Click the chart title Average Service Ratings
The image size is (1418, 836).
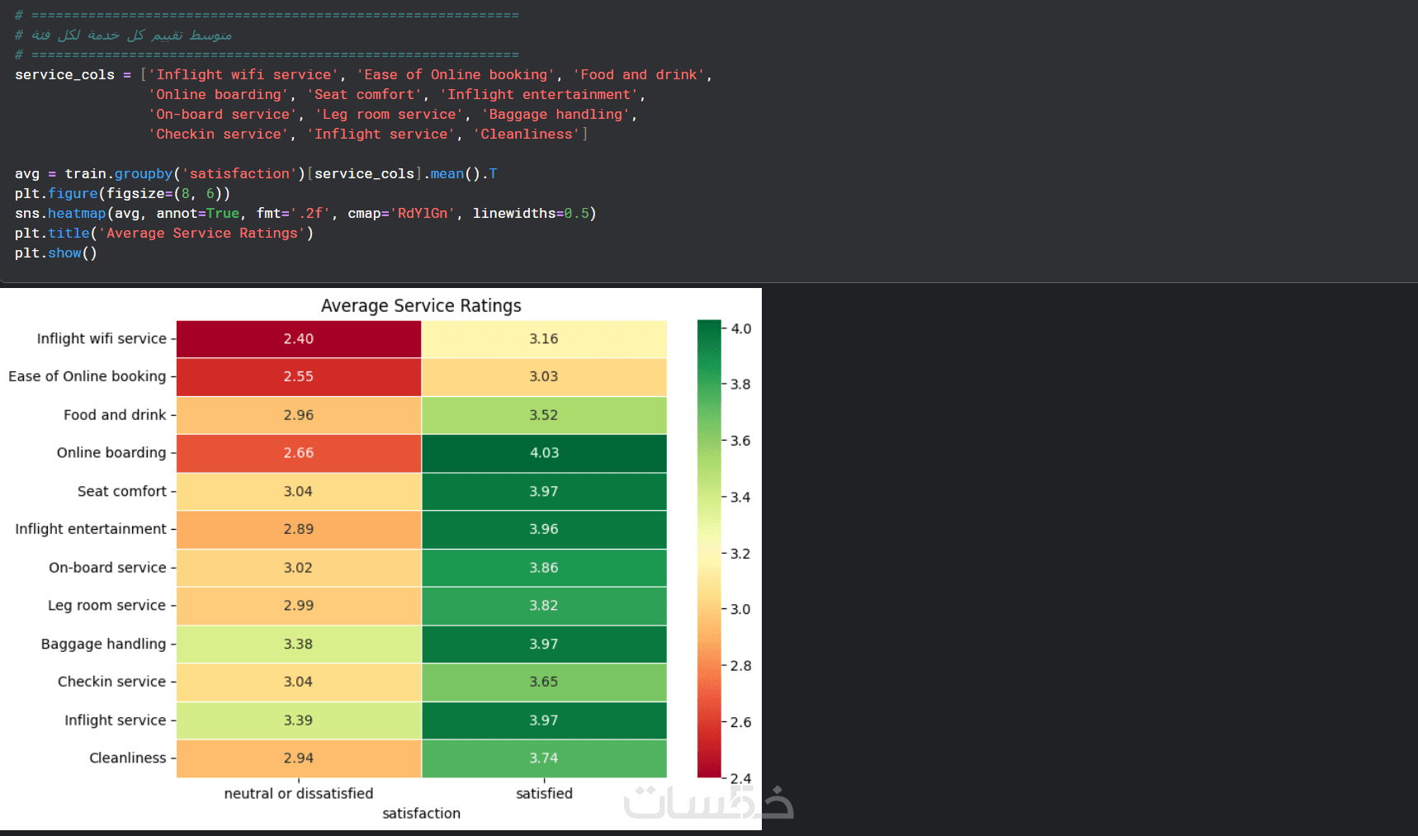click(x=421, y=305)
